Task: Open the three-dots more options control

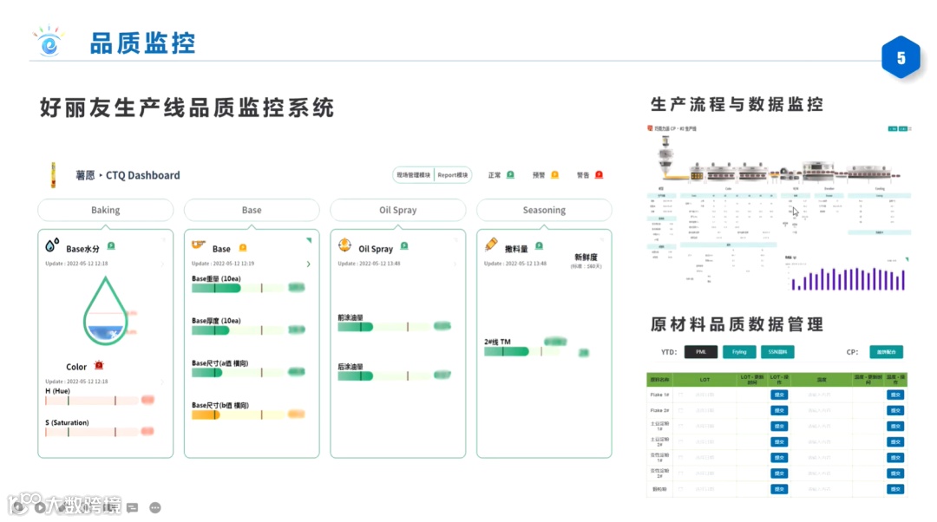Action: click(x=155, y=507)
